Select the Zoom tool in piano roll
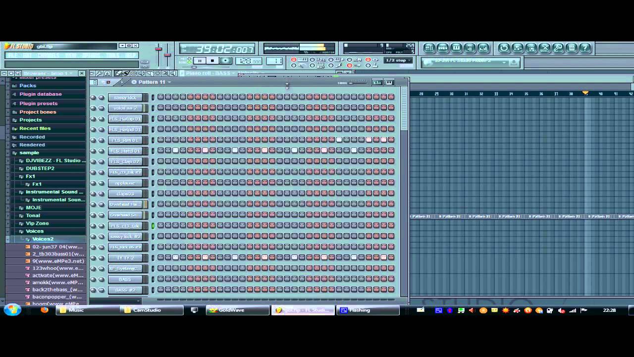Viewport: 634px width, 357px height. pyautogui.click(x=165, y=73)
